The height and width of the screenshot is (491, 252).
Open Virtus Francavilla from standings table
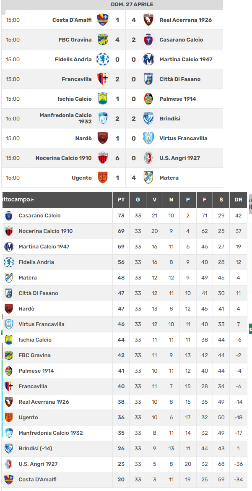[x=42, y=324]
